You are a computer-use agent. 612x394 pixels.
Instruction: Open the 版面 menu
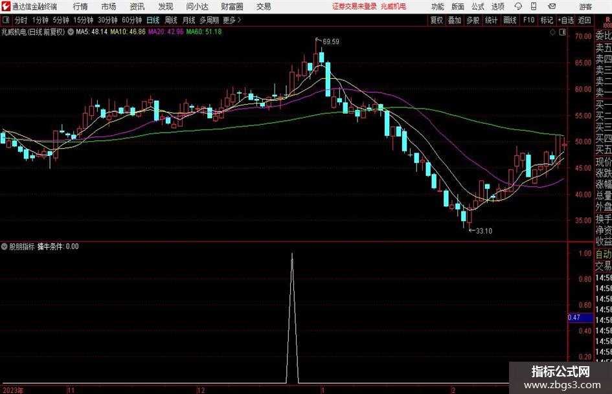pyautogui.click(x=457, y=6)
